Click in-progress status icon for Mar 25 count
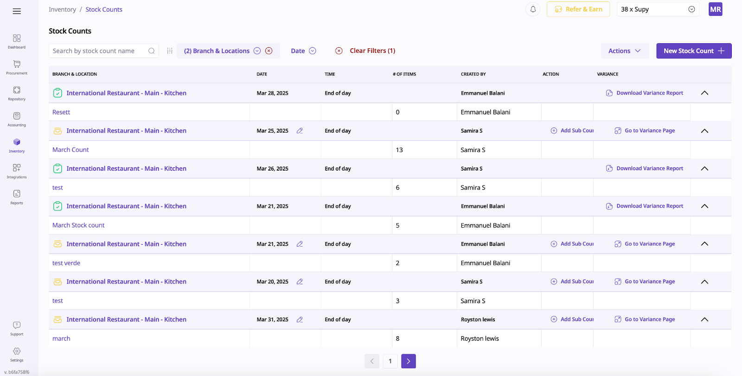 click(58, 131)
